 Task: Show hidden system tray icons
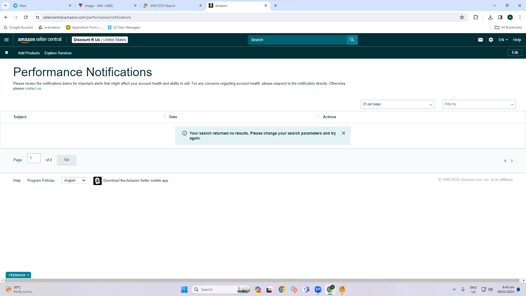pyautogui.click(x=454, y=289)
